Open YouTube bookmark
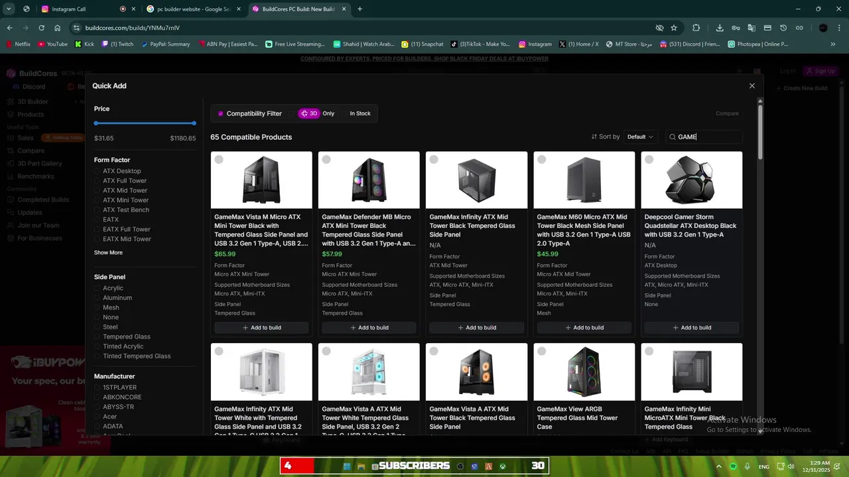This screenshot has height=477, width=849. (53, 44)
